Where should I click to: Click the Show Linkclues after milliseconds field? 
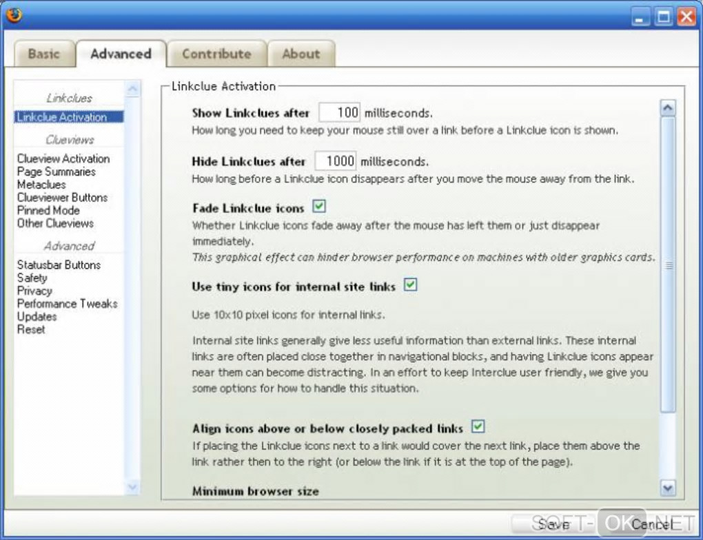tap(339, 112)
